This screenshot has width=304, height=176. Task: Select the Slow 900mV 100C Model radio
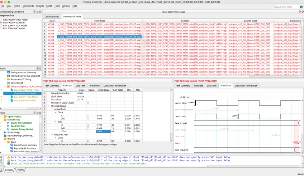pos(1,19)
